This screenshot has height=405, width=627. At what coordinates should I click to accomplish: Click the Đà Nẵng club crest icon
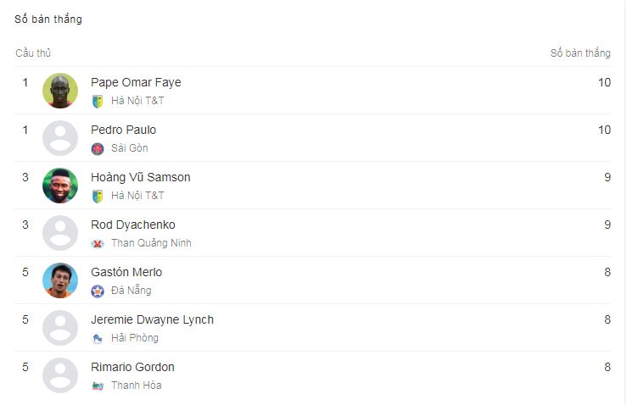98,291
